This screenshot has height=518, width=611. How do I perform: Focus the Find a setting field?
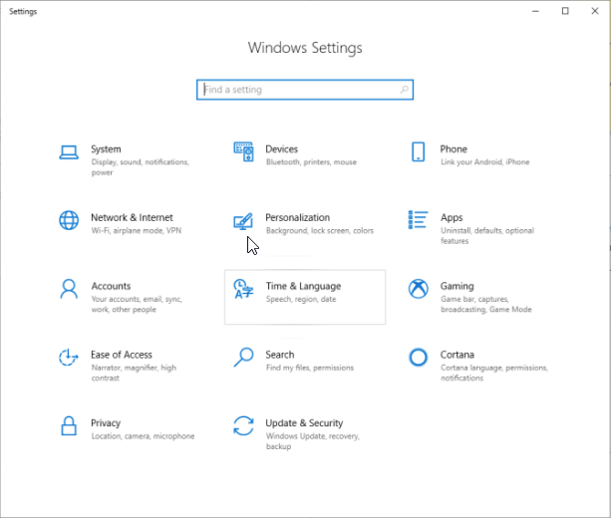(305, 90)
